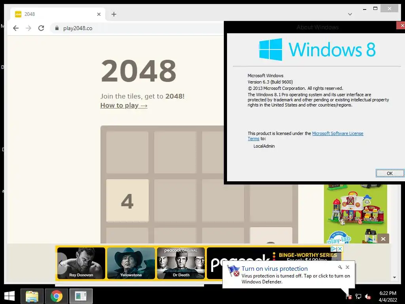Click the BINGE-WORTHY SERIES ad text

(x=308, y=255)
